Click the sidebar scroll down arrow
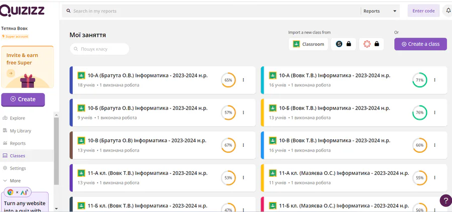 (56, 208)
